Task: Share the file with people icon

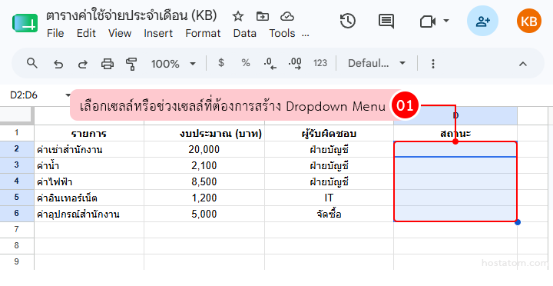Action: pos(482,21)
